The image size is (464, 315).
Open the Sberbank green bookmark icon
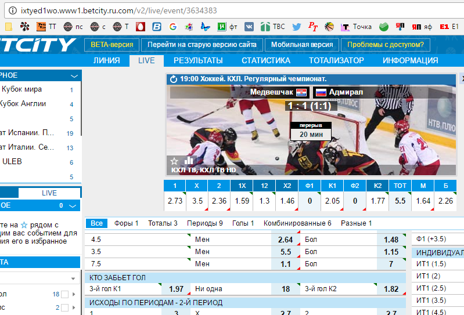[383, 26]
